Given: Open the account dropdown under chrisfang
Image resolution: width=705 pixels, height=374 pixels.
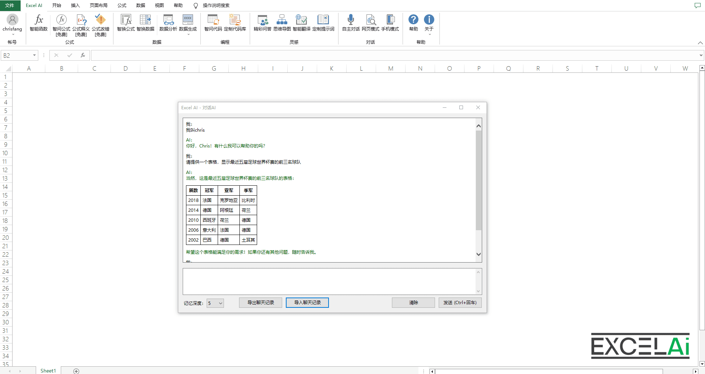Looking at the screenshot, I should [13, 35].
